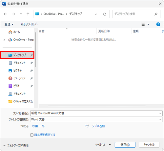Click the back navigation arrow
164x151 pixels.
coord(5,14)
